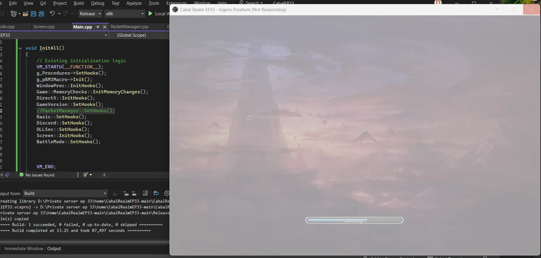
Task: Click the Cabal Realm window's app icon
Action: (x=176, y=9)
